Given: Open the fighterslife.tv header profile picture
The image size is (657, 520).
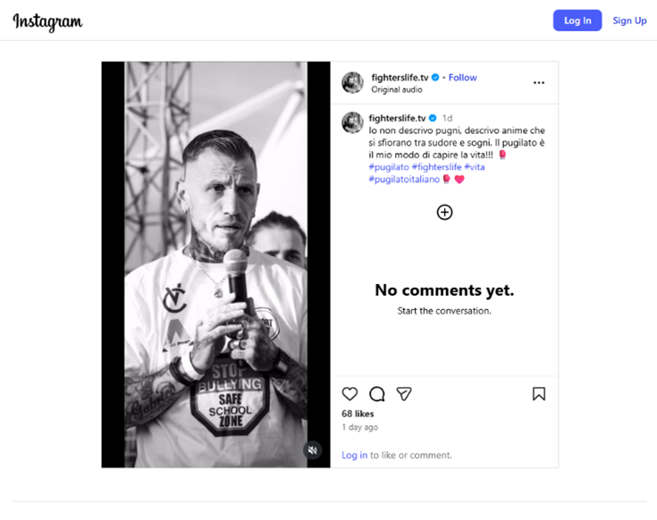Looking at the screenshot, I should [x=352, y=83].
